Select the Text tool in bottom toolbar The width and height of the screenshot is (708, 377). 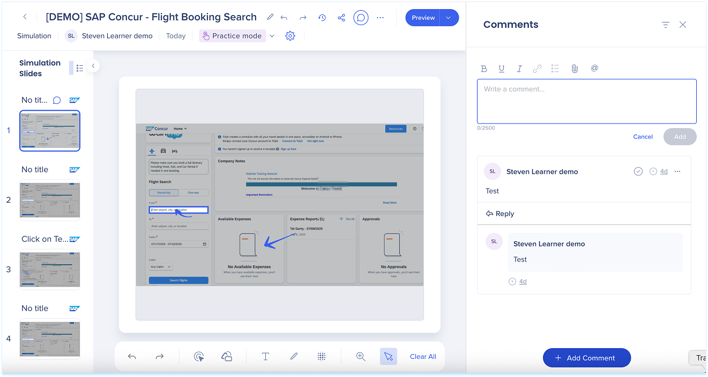tap(265, 357)
